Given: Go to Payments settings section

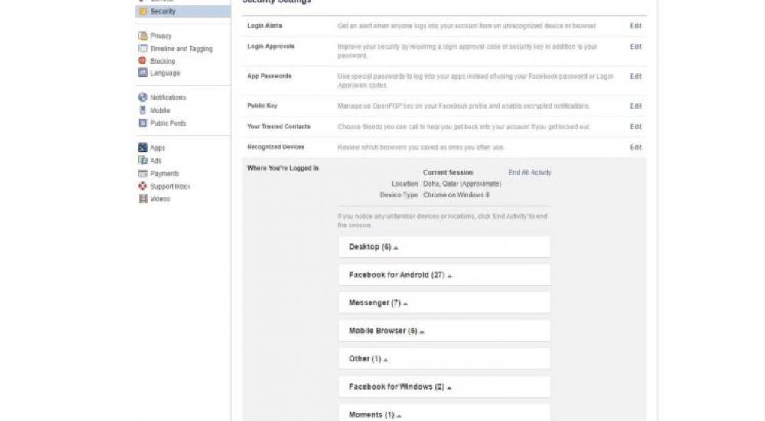Looking at the screenshot, I should point(164,174).
